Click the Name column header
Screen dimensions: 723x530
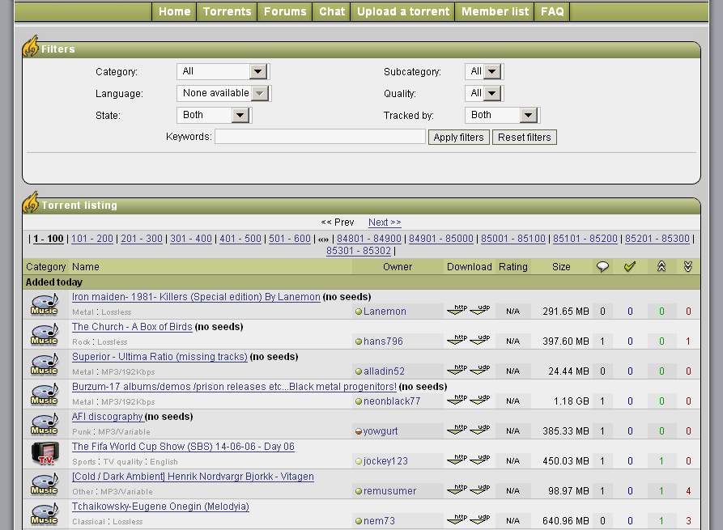[x=85, y=267]
